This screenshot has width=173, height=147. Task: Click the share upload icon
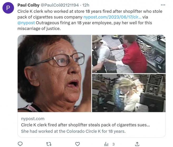pos(137,144)
